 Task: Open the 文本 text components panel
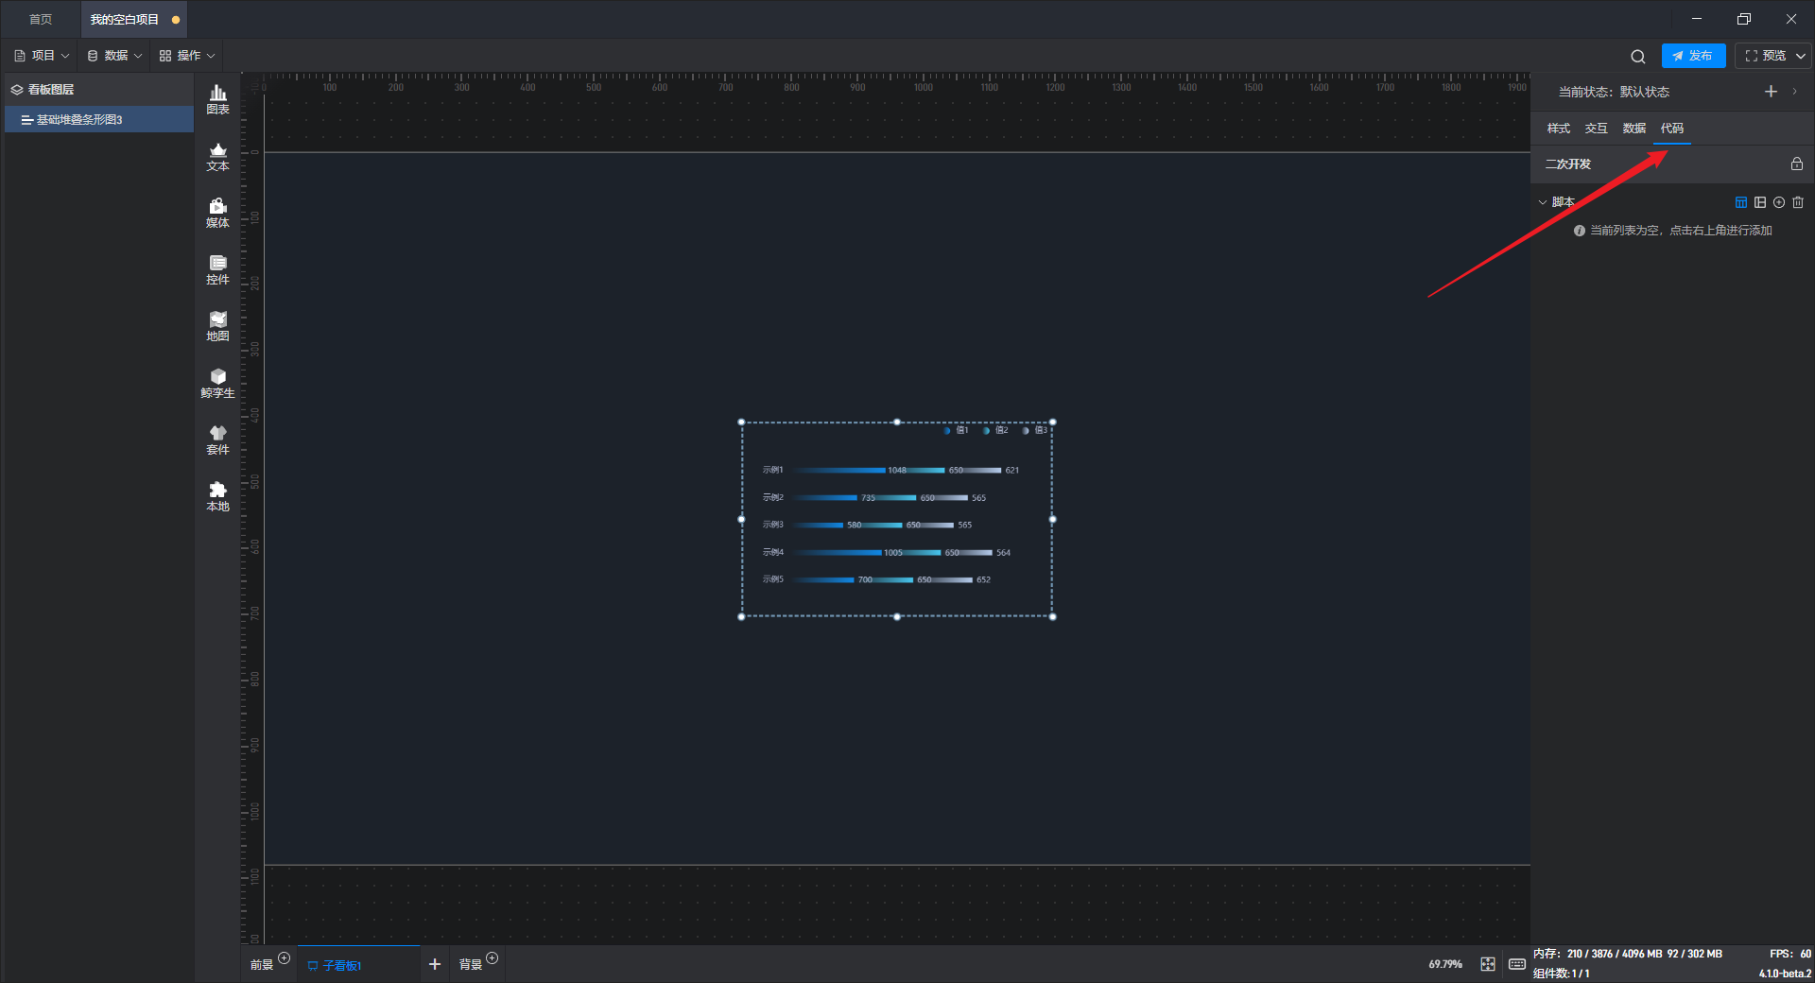[x=217, y=156]
